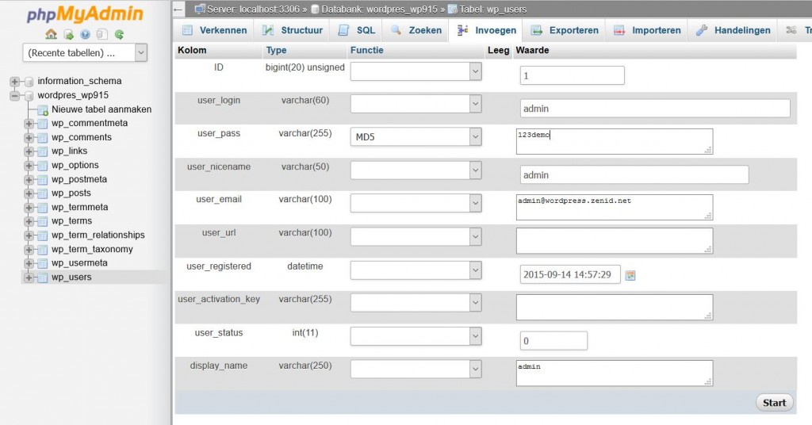This screenshot has height=425, width=812.
Task: Expand the wp_usermeta table node
Action: pyautogui.click(x=29, y=263)
